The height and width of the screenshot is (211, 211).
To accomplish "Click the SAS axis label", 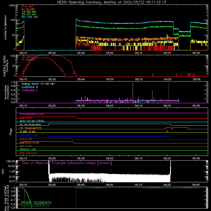I will coord(3,171).
